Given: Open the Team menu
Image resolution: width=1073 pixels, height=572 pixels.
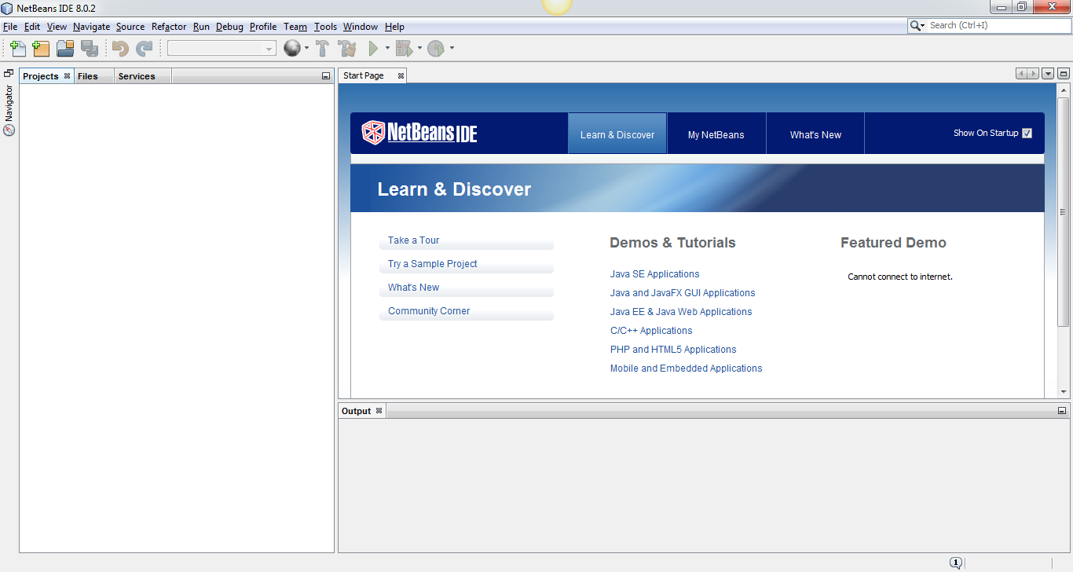Looking at the screenshot, I should pyautogui.click(x=295, y=27).
